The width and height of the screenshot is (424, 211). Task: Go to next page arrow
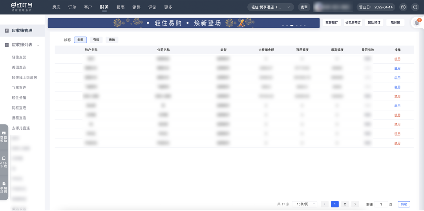pyautogui.click(x=355, y=204)
